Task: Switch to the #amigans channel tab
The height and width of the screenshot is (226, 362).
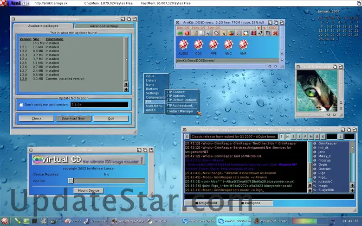Action: (x=251, y=203)
